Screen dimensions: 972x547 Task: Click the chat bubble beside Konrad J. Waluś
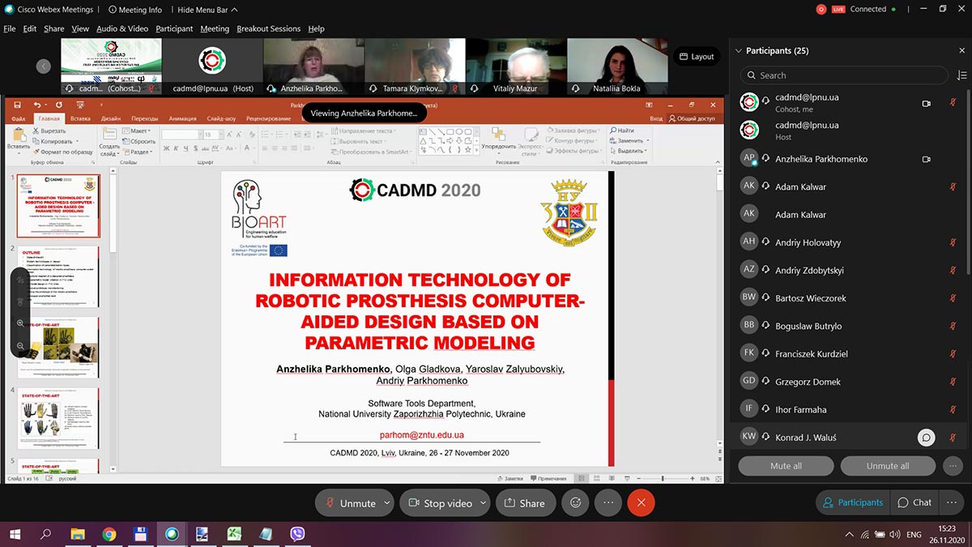coord(926,437)
